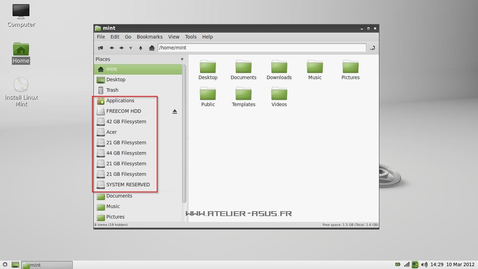Viewport: 478px width, 269px height.
Task: Open the Bookmarks menu
Action: click(x=150, y=37)
